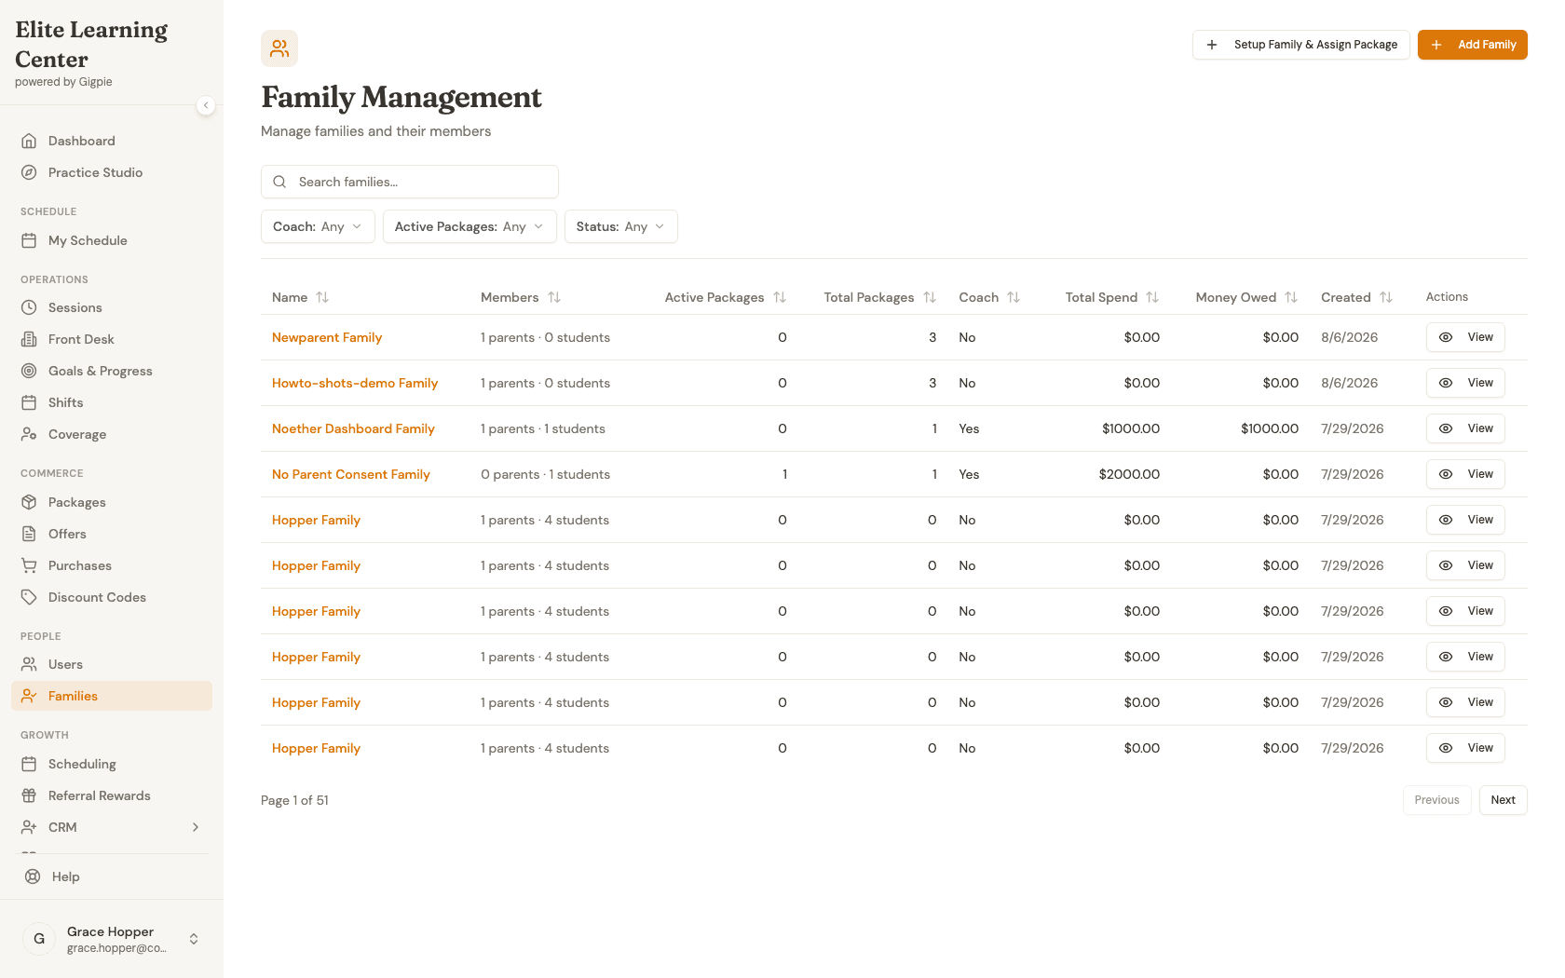Open the Active Packages filter dropdown
1565x978 pixels.
point(469,226)
